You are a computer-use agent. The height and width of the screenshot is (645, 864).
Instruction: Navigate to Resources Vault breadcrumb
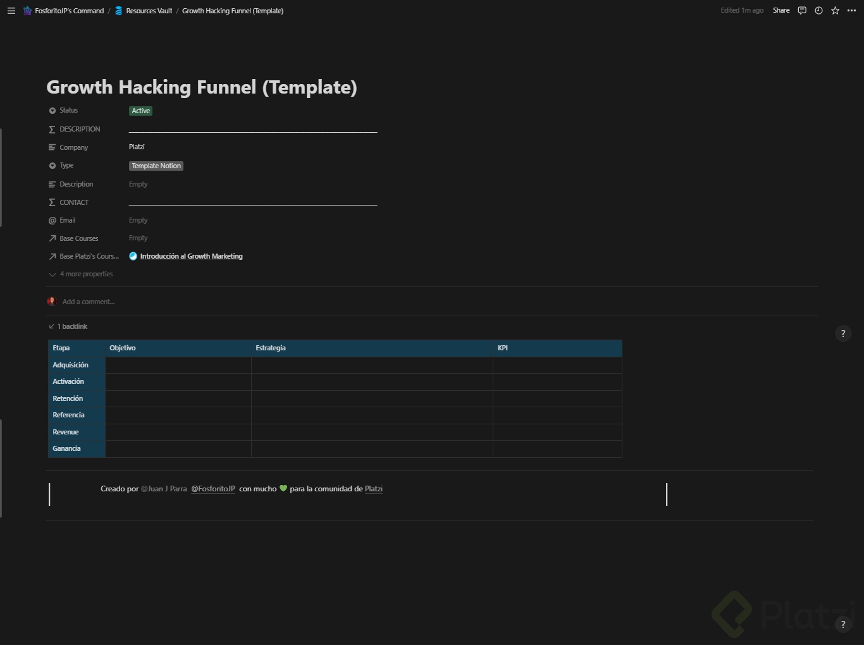149,11
